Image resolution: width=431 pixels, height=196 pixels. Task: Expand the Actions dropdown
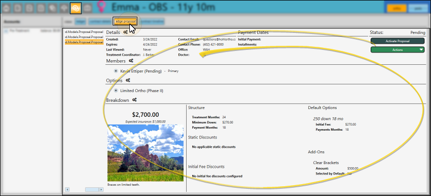tap(397, 50)
